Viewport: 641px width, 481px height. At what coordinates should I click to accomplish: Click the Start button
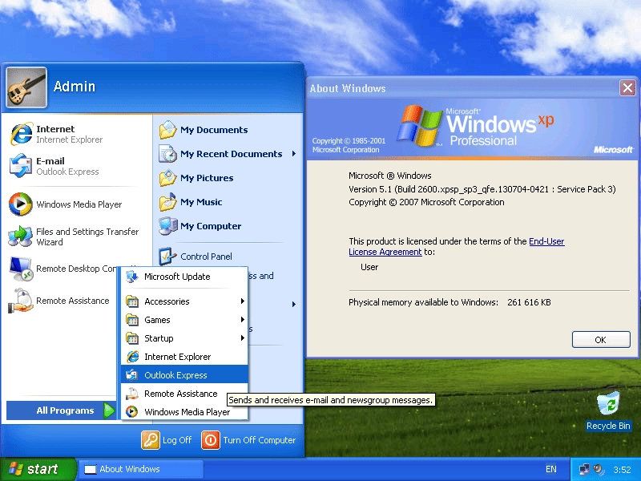38,469
